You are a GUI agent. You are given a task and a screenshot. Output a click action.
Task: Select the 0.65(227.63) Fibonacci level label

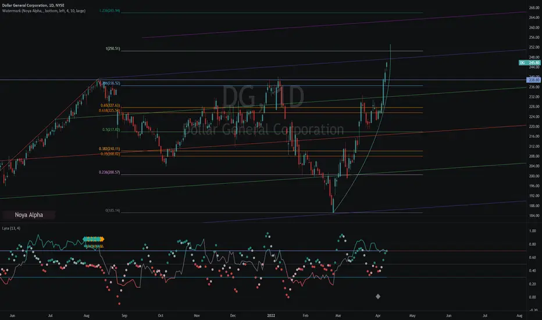(x=110, y=105)
